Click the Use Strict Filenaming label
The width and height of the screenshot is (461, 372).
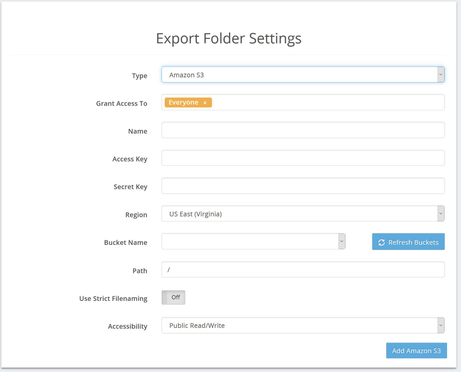click(113, 299)
